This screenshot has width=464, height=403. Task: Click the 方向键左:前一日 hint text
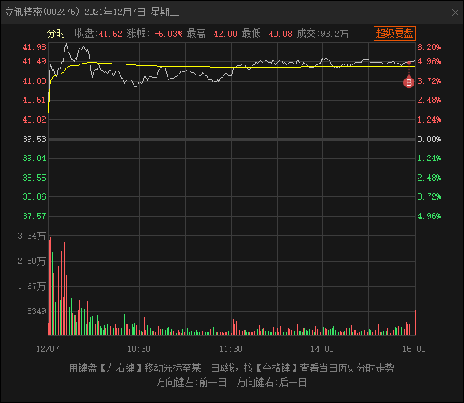pos(191,383)
